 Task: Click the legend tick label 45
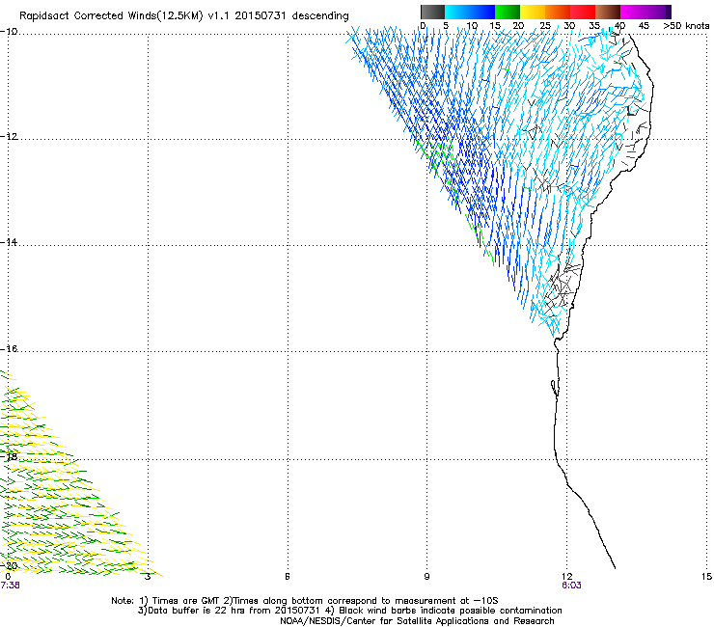[x=644, y=26]
